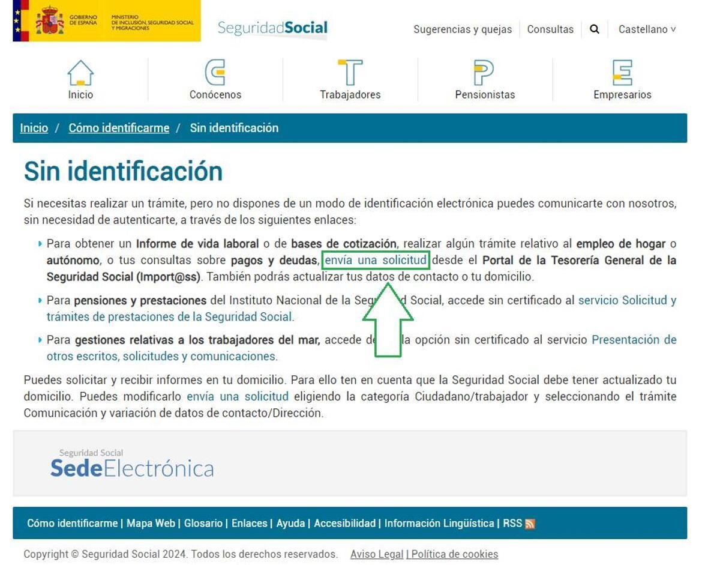
Task: Select the Pensionistas menu label
Action: click(485, 94)
